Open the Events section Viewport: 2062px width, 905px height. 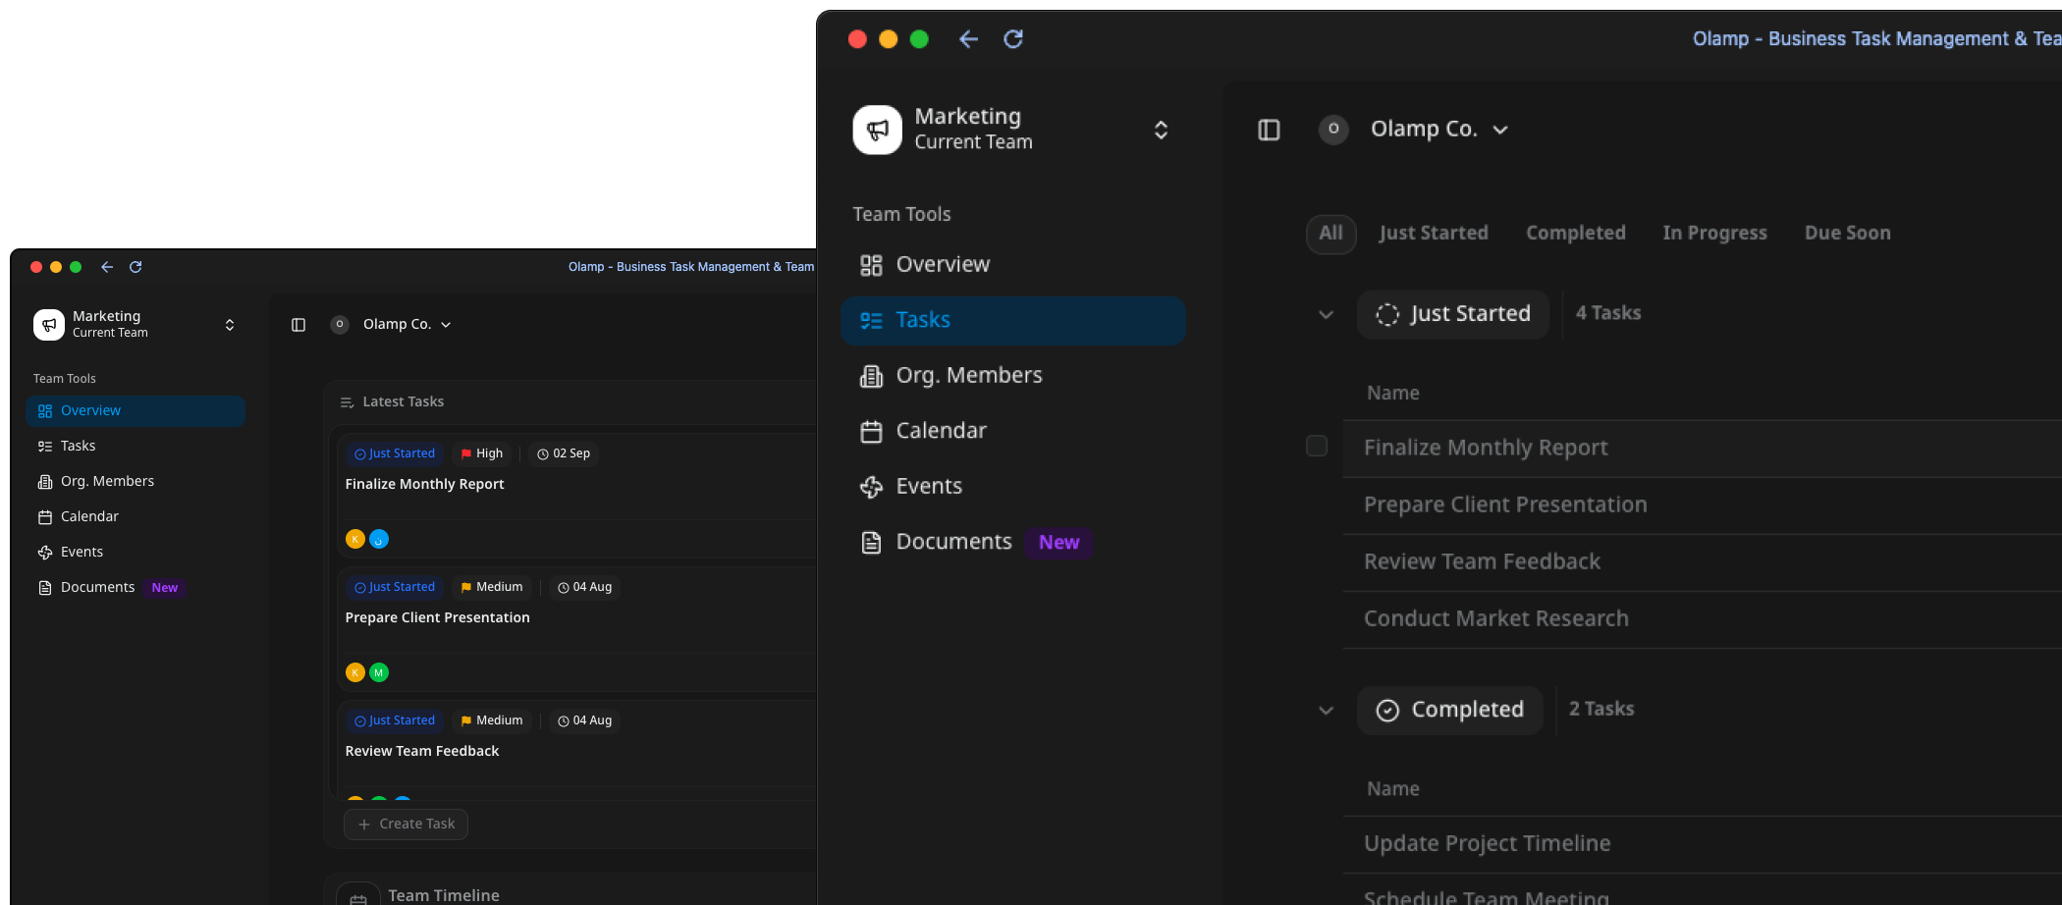[929, 486]
